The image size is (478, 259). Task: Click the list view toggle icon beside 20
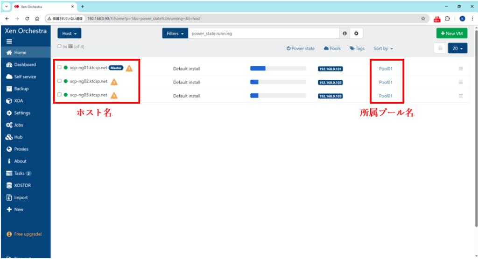pyautogui.click(x=440, y=49)
